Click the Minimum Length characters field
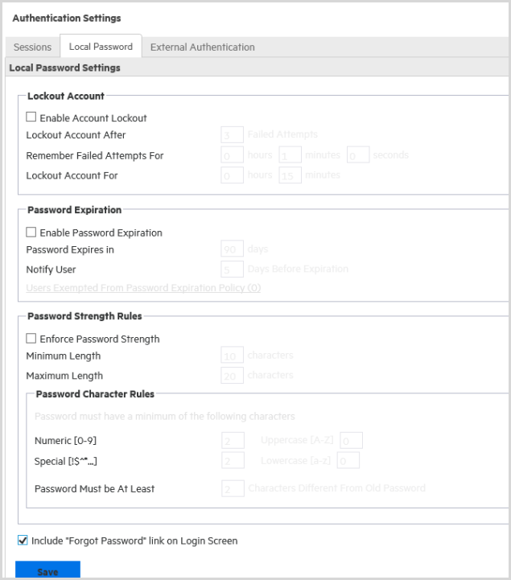The height and width of the screenshot is (580, 511). (x=232, y=356)
